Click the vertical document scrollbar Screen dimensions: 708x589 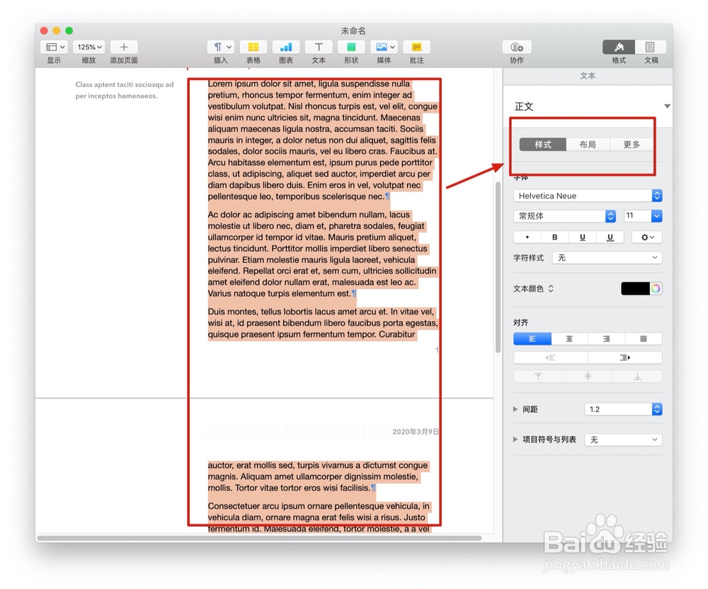pos(498,267)
